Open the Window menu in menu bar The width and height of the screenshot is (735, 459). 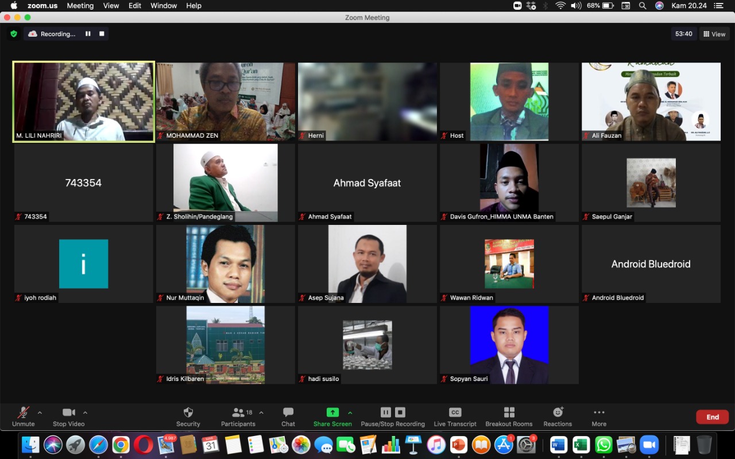pos(164,6)
